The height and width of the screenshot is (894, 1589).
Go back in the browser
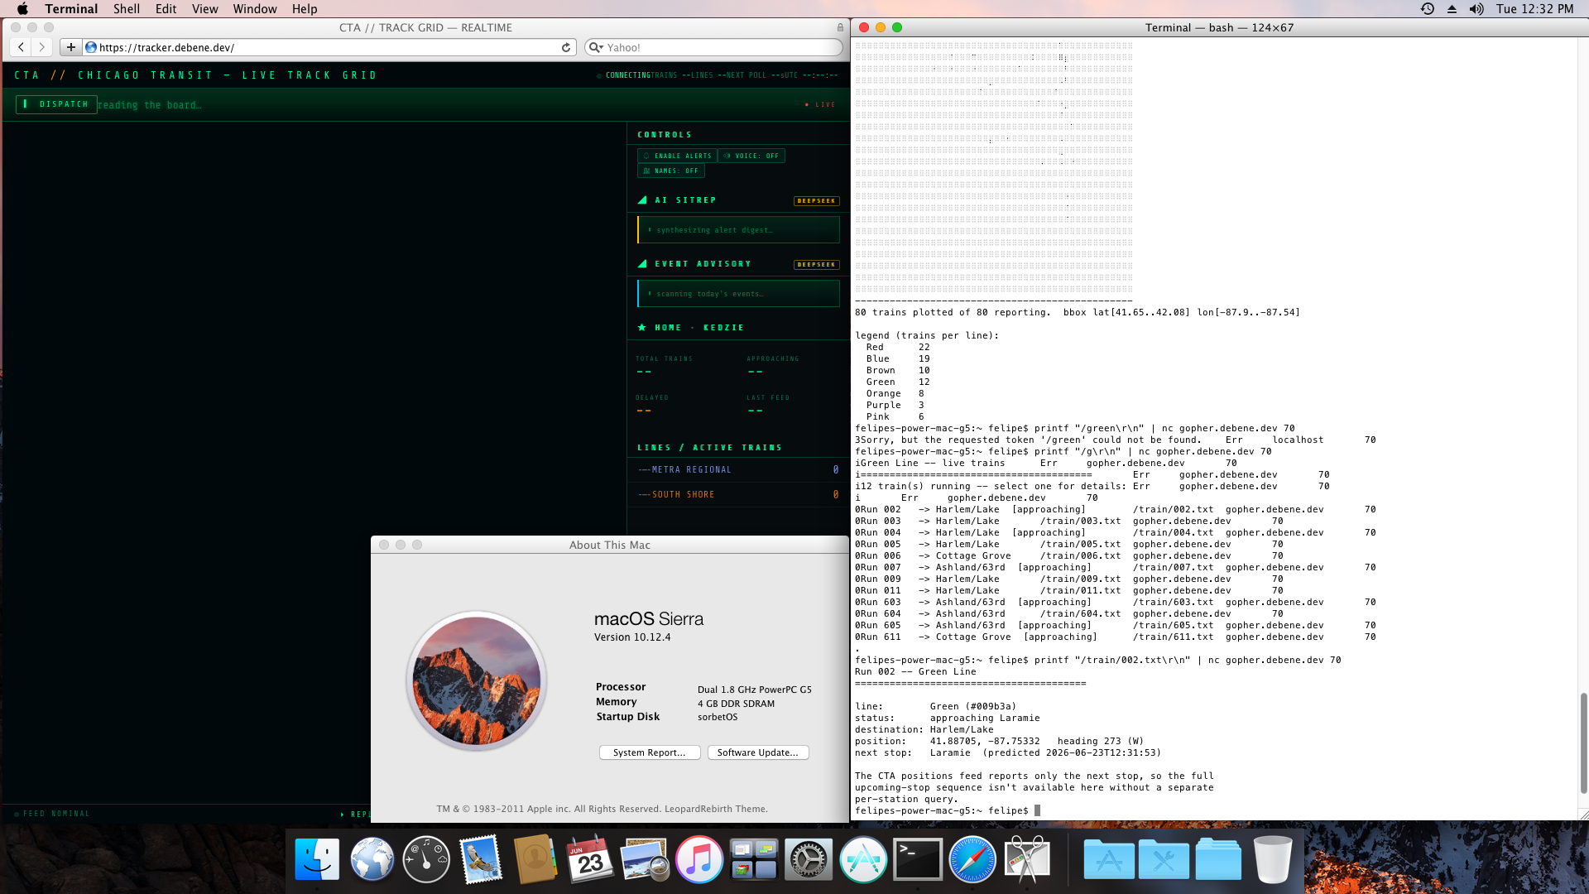[22, 47]
